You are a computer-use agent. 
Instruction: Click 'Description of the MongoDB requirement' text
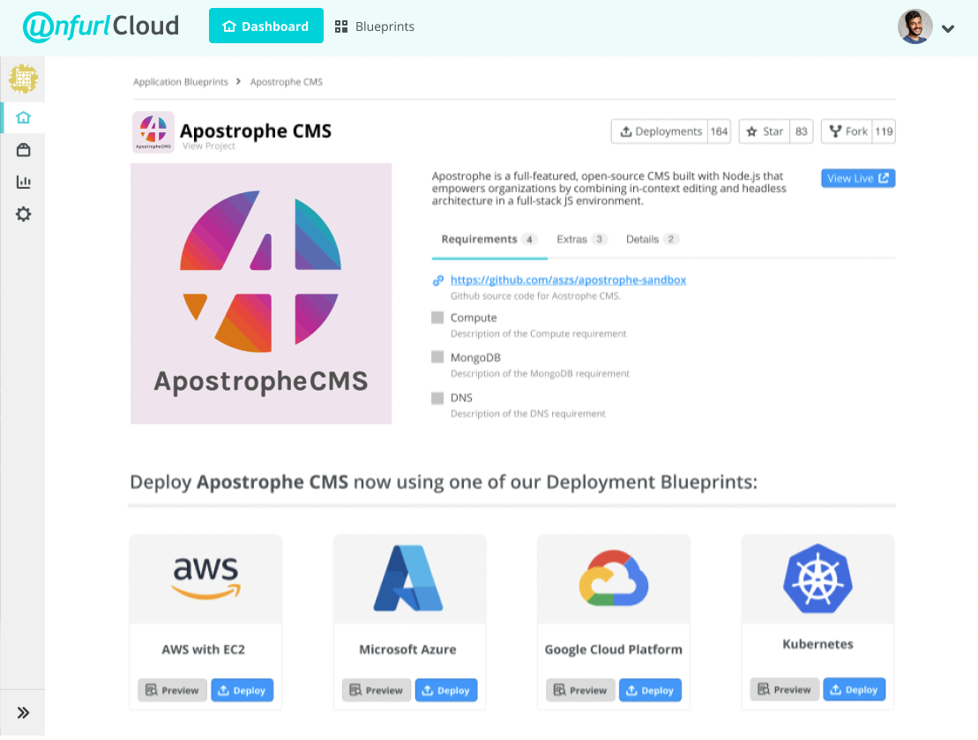540,374
